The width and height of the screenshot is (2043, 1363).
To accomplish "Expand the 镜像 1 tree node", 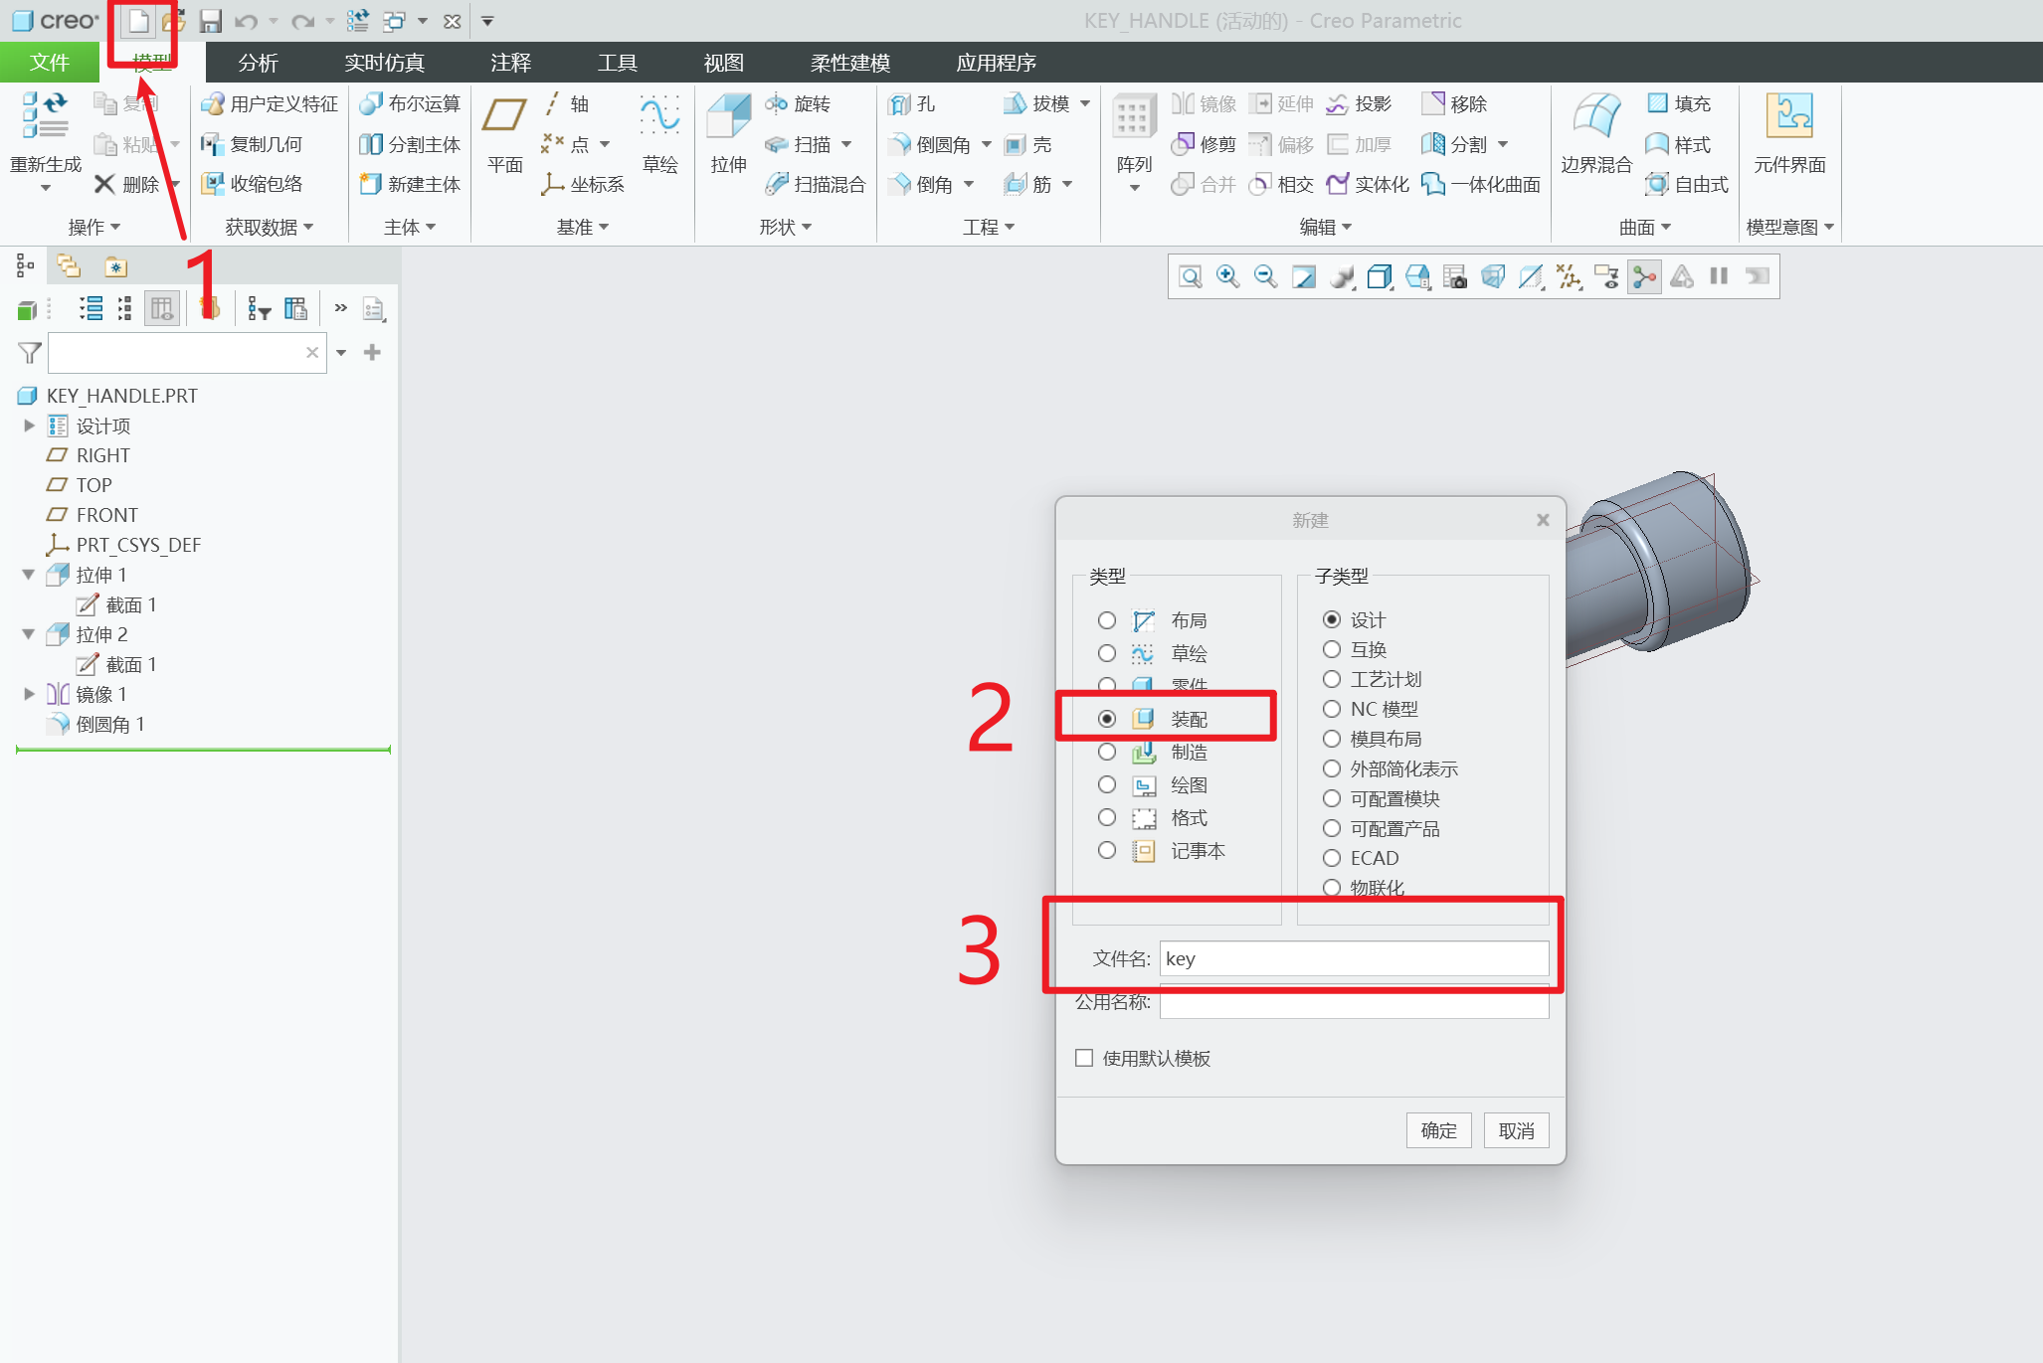I will tap(29, 694).
